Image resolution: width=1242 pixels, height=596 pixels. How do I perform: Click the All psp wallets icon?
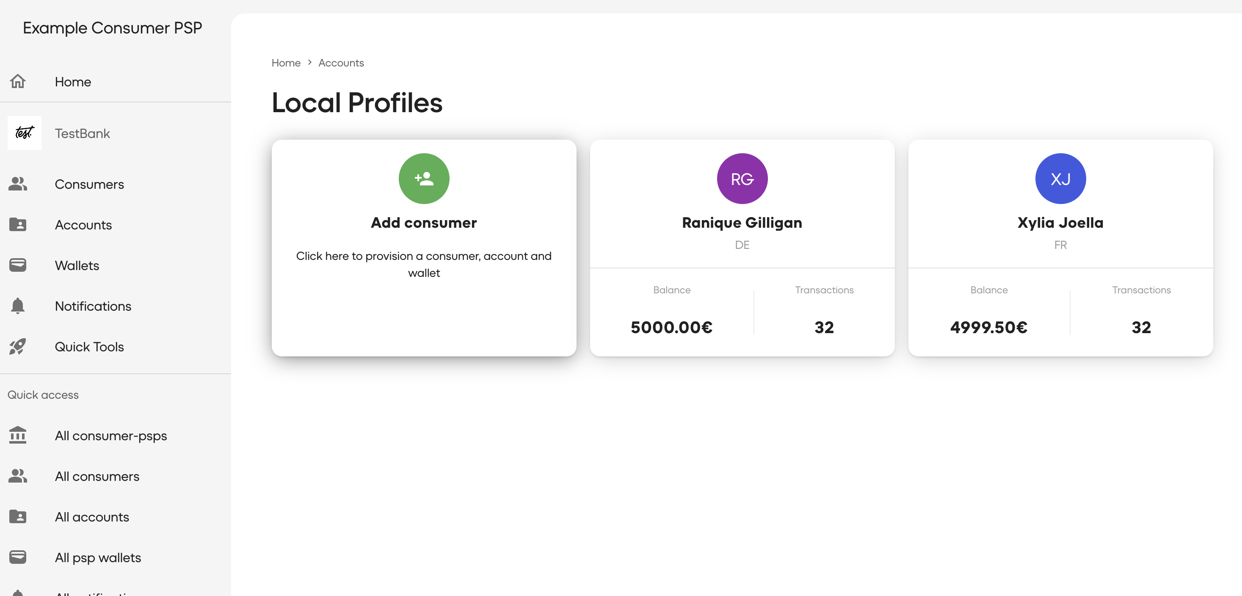(18, 557)
